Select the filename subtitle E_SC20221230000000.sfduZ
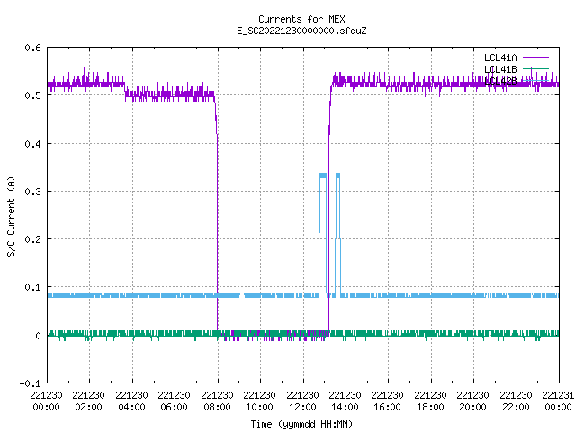 pos(301,31)
